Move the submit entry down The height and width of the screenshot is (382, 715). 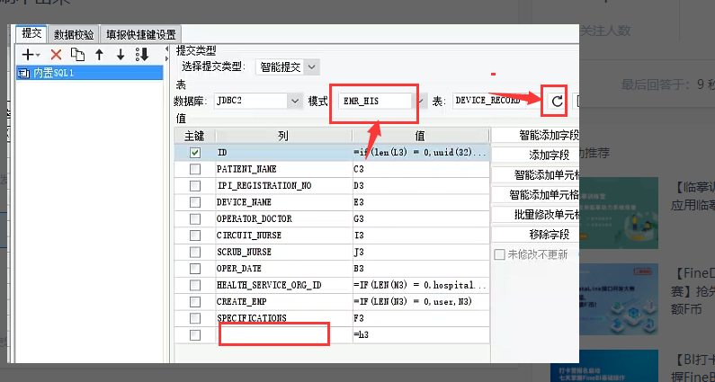point(121,55)
